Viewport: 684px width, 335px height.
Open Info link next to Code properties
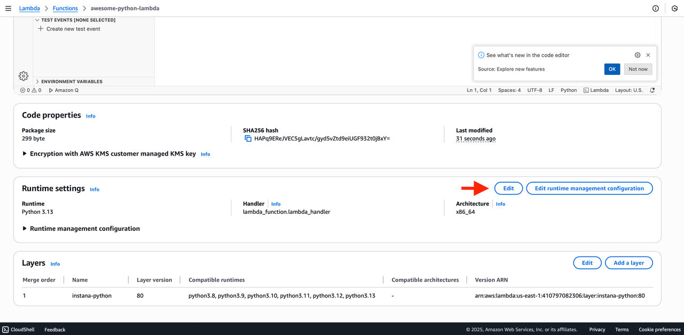(91, 116)
